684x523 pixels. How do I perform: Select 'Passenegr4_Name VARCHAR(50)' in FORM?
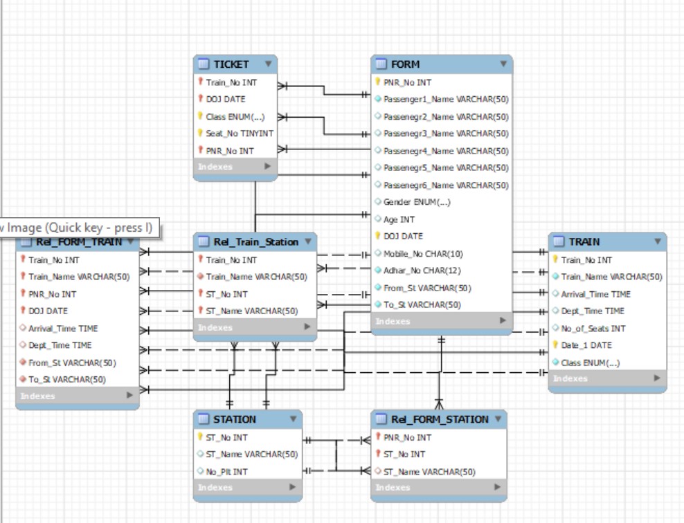pos(446,151)
